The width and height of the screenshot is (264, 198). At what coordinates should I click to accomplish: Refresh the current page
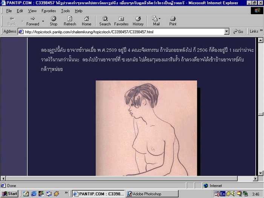click(70, 21)
